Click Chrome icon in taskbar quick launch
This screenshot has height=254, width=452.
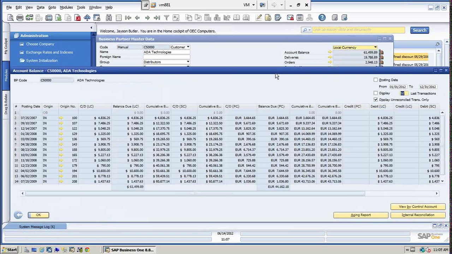(87, 250)
